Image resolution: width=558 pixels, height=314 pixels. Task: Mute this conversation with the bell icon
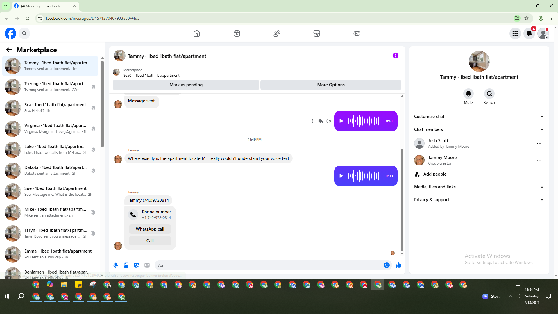coord(468,94)
